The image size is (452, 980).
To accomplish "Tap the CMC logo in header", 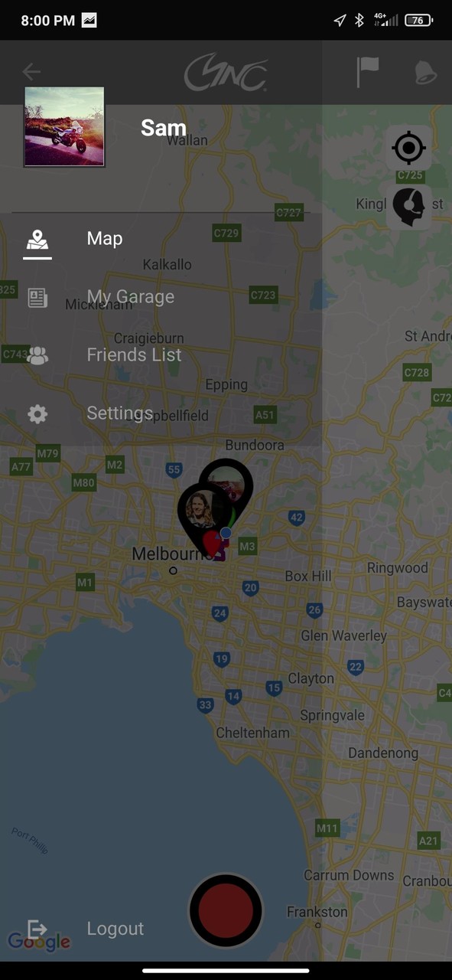I will [x=226, y=73].
